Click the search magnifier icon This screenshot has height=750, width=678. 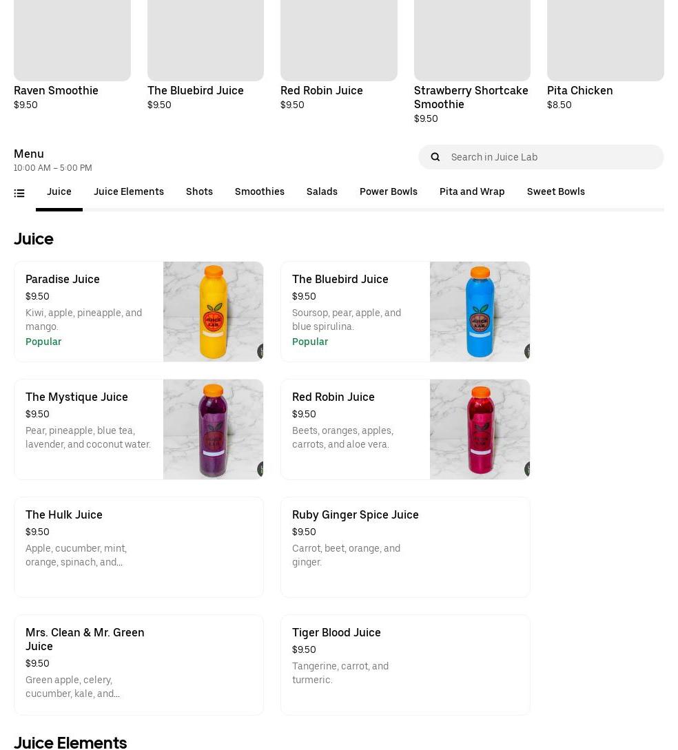[435, 157]
